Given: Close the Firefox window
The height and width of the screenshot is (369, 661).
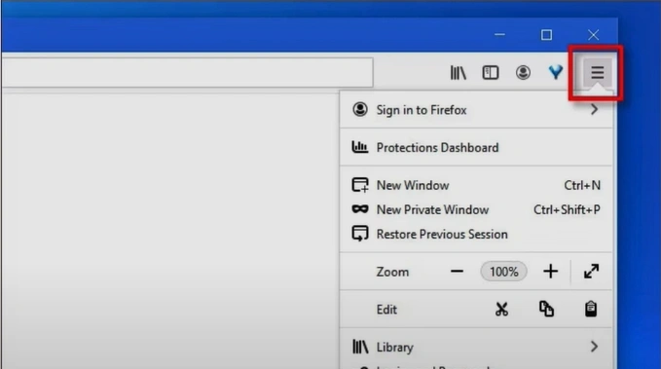Looking at the screenshot, I should coord(593,35).
